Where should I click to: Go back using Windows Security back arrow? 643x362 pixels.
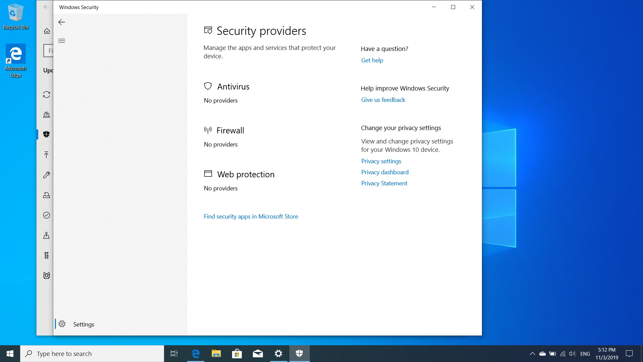(62, 22)
